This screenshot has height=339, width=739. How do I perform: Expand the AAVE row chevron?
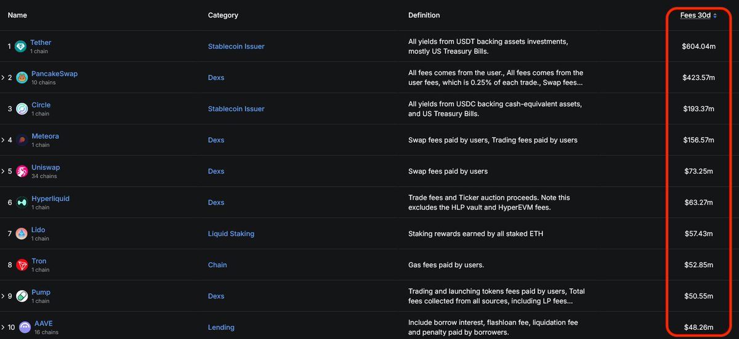pos(3,327)
